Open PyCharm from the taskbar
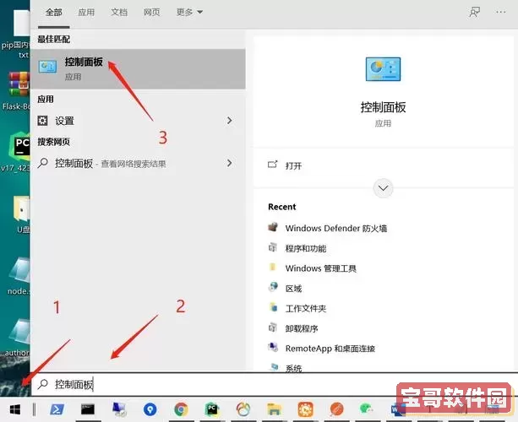The image size is (518, 422). 212,409
